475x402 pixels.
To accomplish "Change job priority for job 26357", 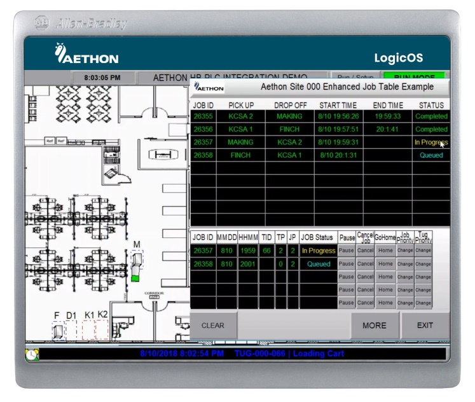I will tap(405, 251).
